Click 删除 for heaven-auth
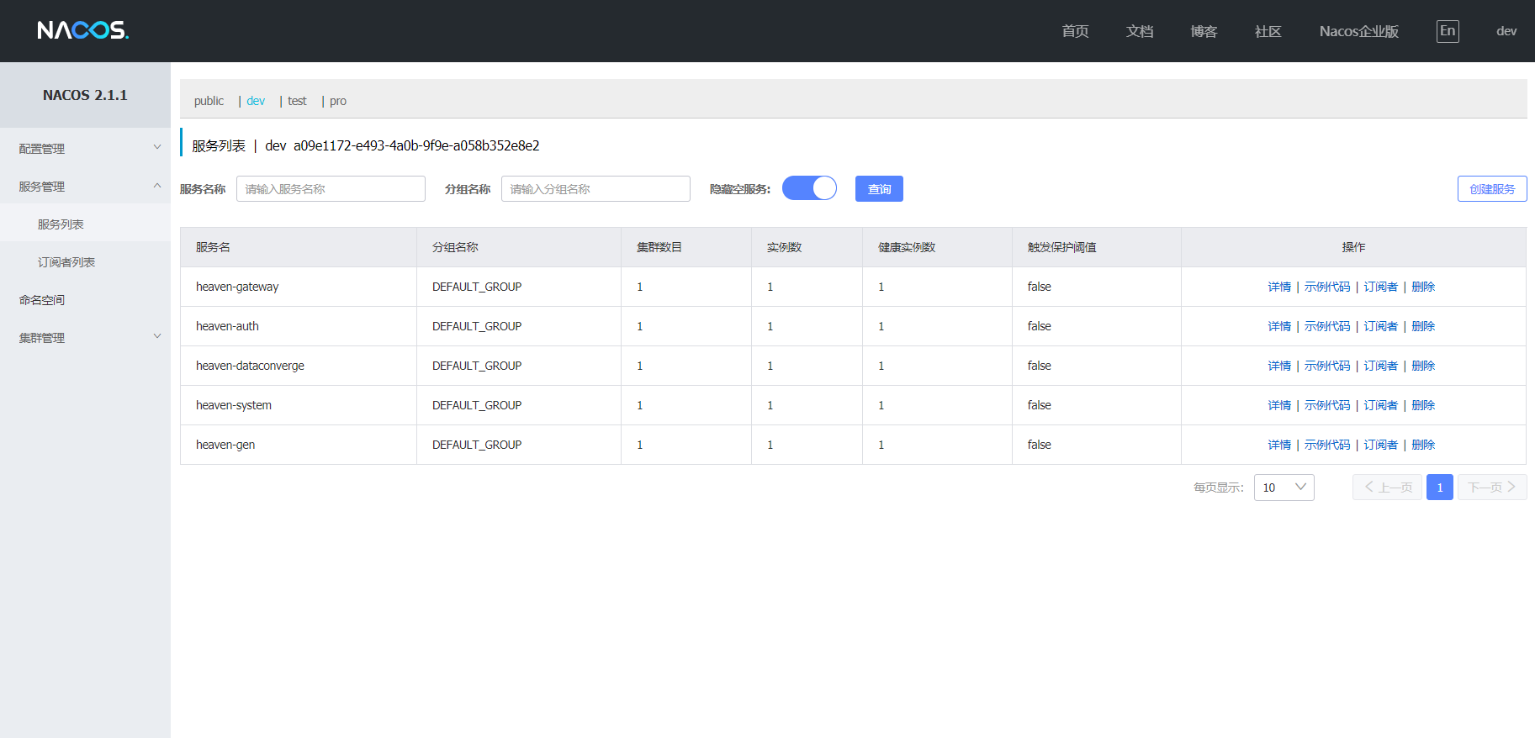 click(1423, 326)
